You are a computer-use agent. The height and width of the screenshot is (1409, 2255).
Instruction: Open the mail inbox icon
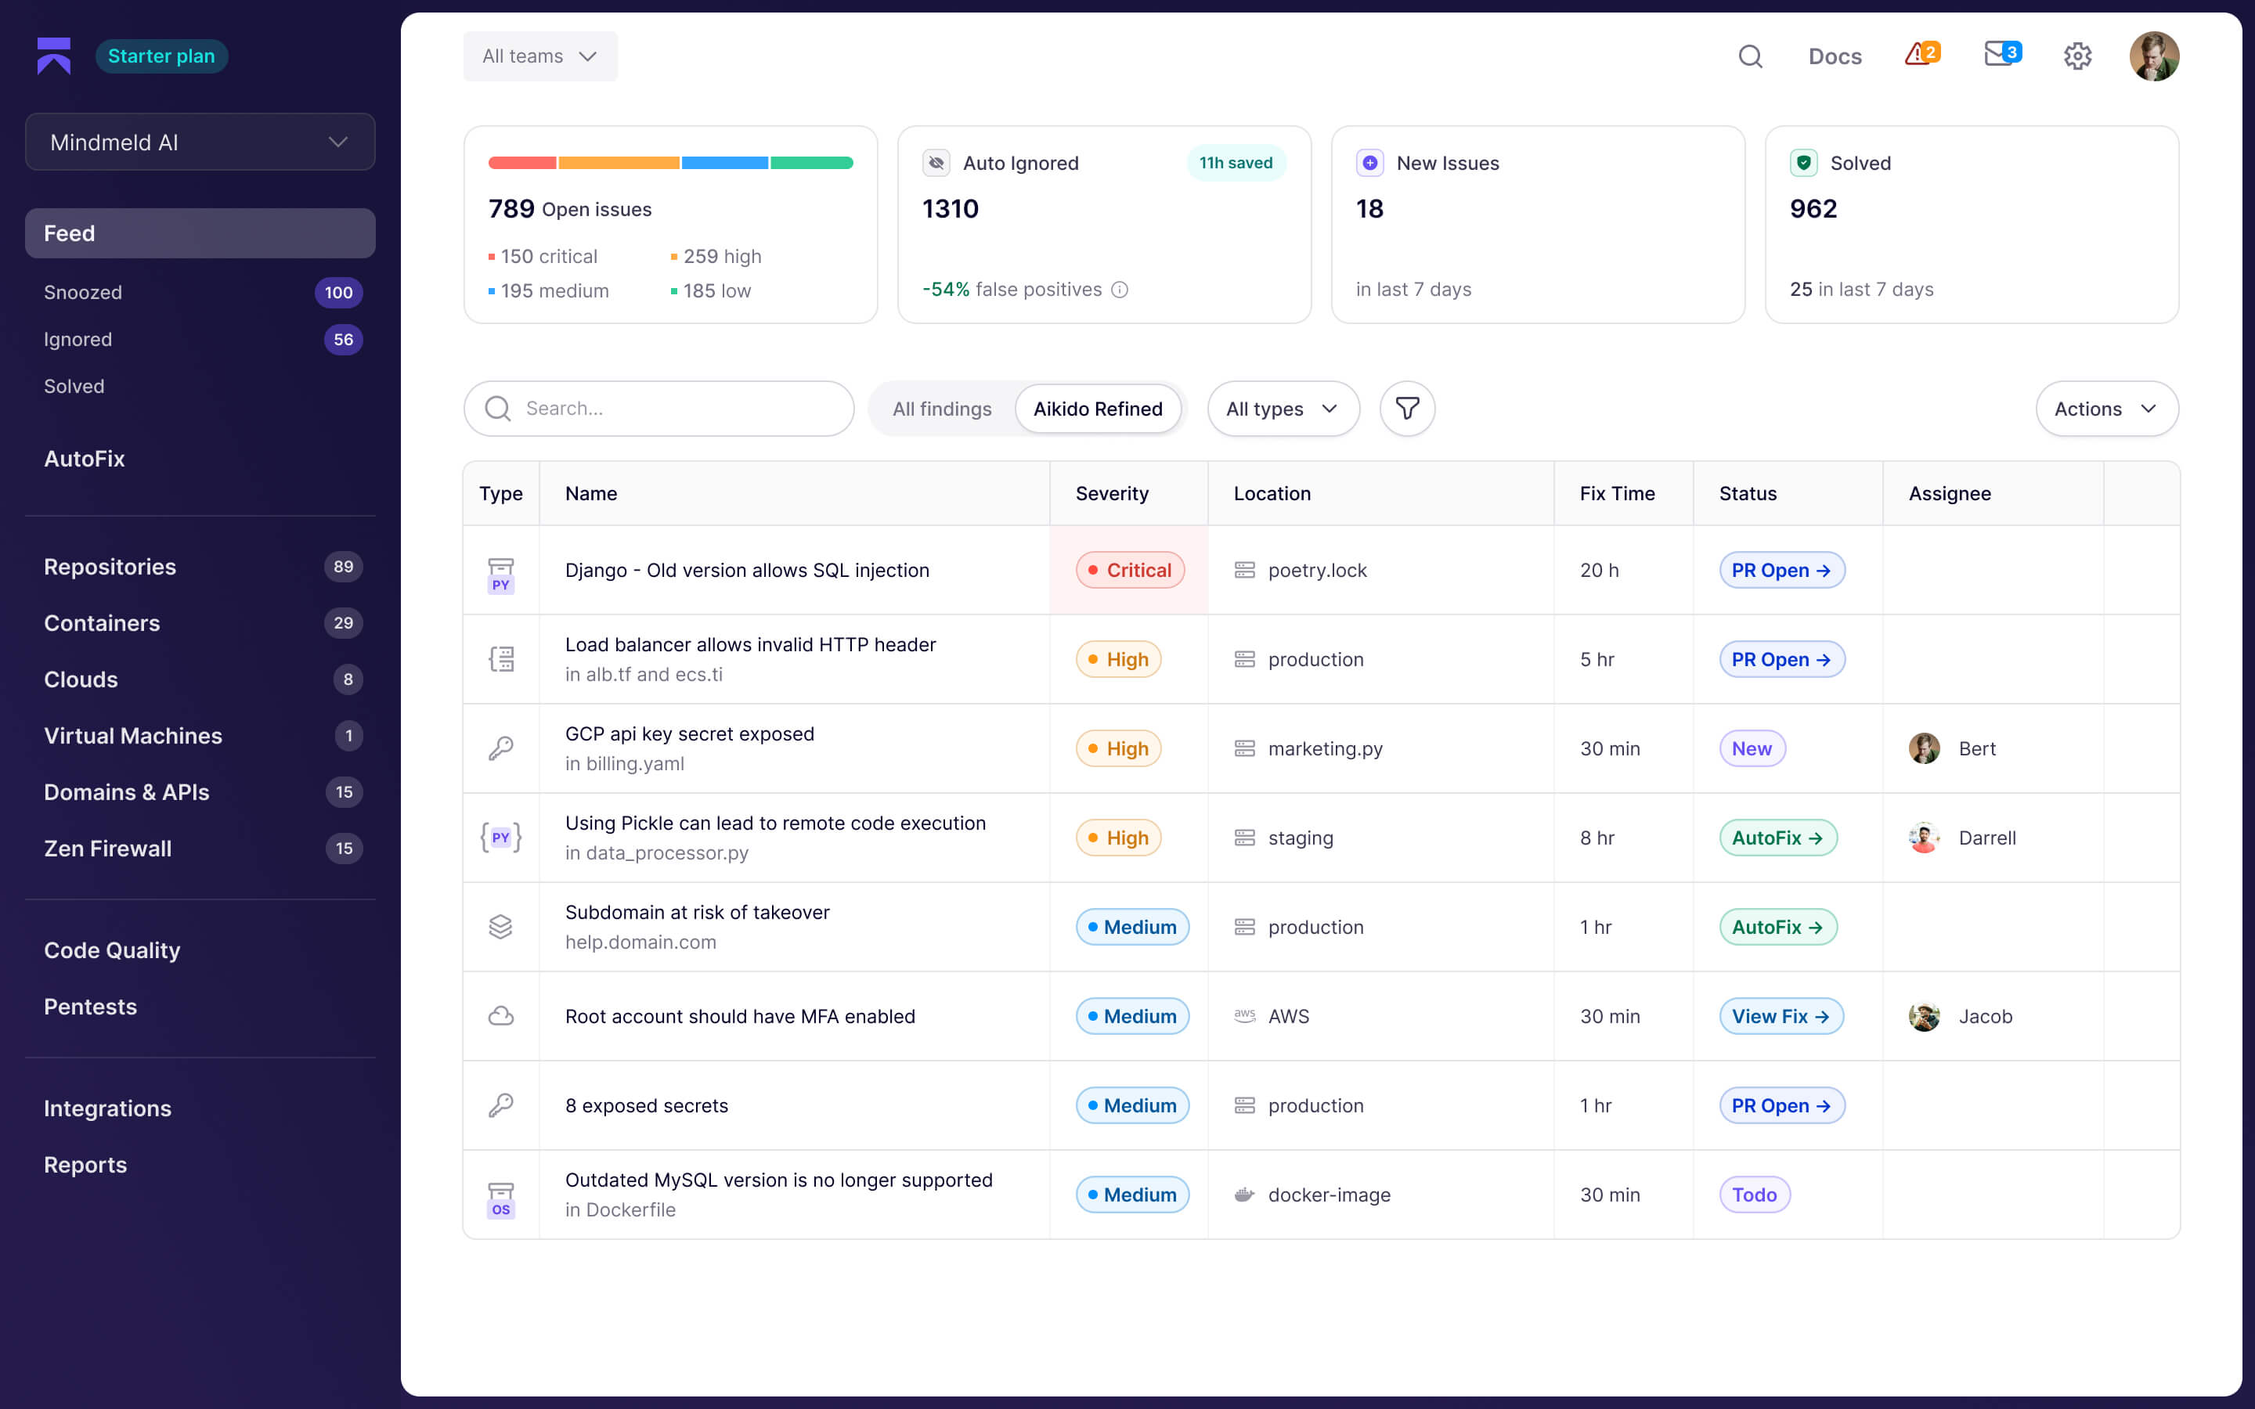[x=2000, y=55]
